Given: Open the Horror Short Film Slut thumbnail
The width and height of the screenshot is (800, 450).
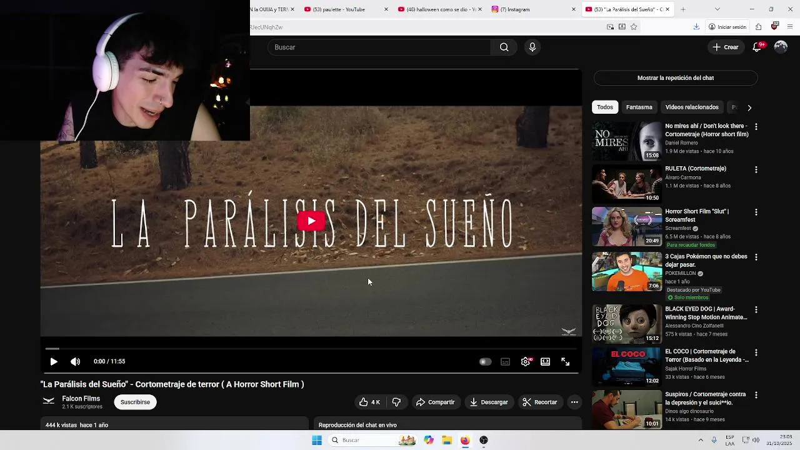Looking at the screenshot, I should (627, 227).
